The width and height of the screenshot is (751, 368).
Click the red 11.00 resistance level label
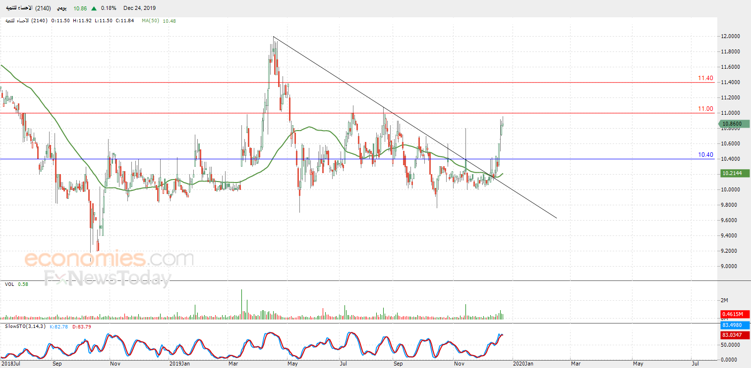(x=705, y=109)
